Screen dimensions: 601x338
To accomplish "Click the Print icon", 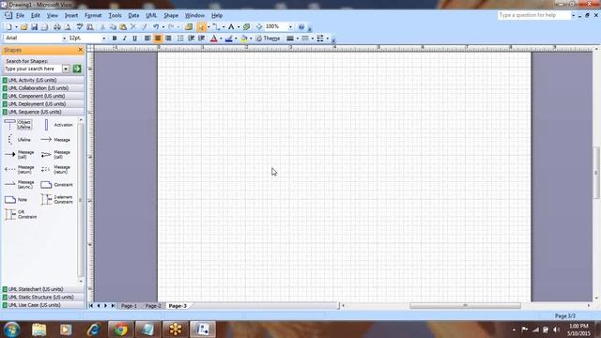I will [56, 27].
